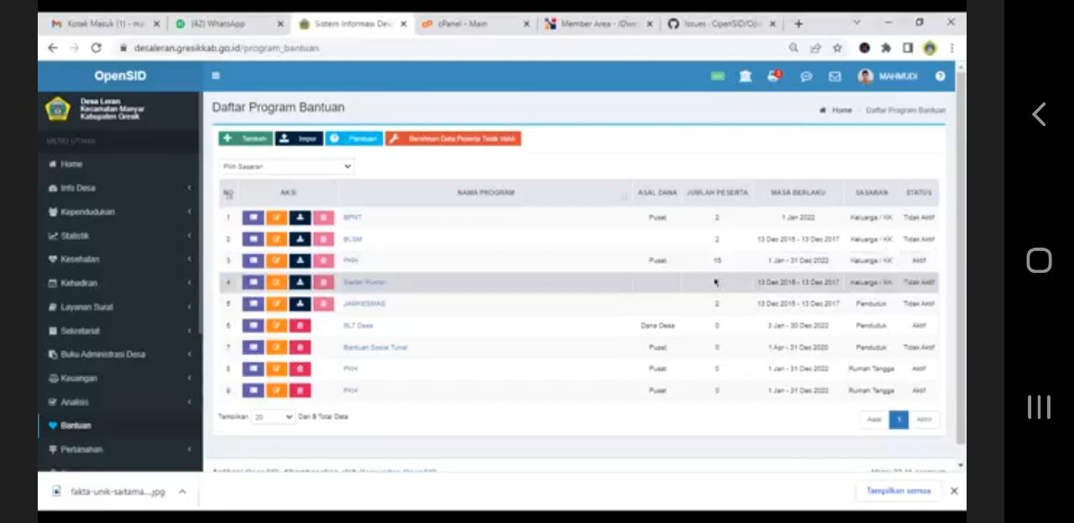Click the bank institution icon in the header
This screenshot has width=1074, height=523.
pos(745,76)
